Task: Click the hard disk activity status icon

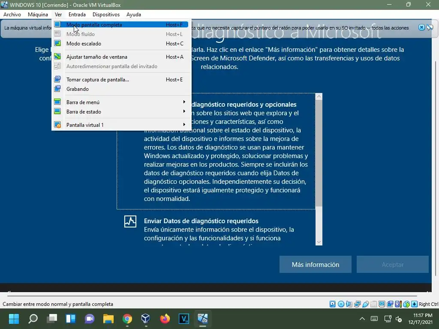Action: [332, 304]
